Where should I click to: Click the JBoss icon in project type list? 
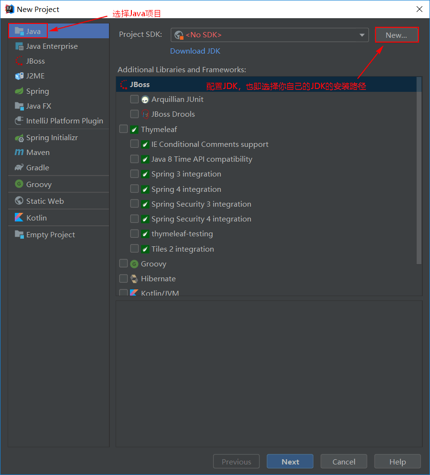pos(19,61)
